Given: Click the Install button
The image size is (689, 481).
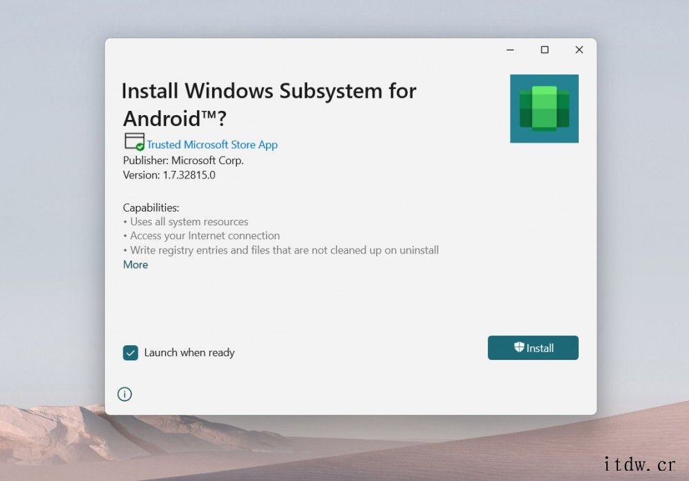Looking at the screenshot, I should [x=533, y=348].
